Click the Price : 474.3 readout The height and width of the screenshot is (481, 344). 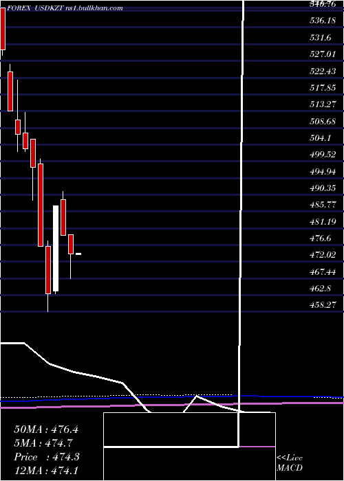(x=47, y=457)
